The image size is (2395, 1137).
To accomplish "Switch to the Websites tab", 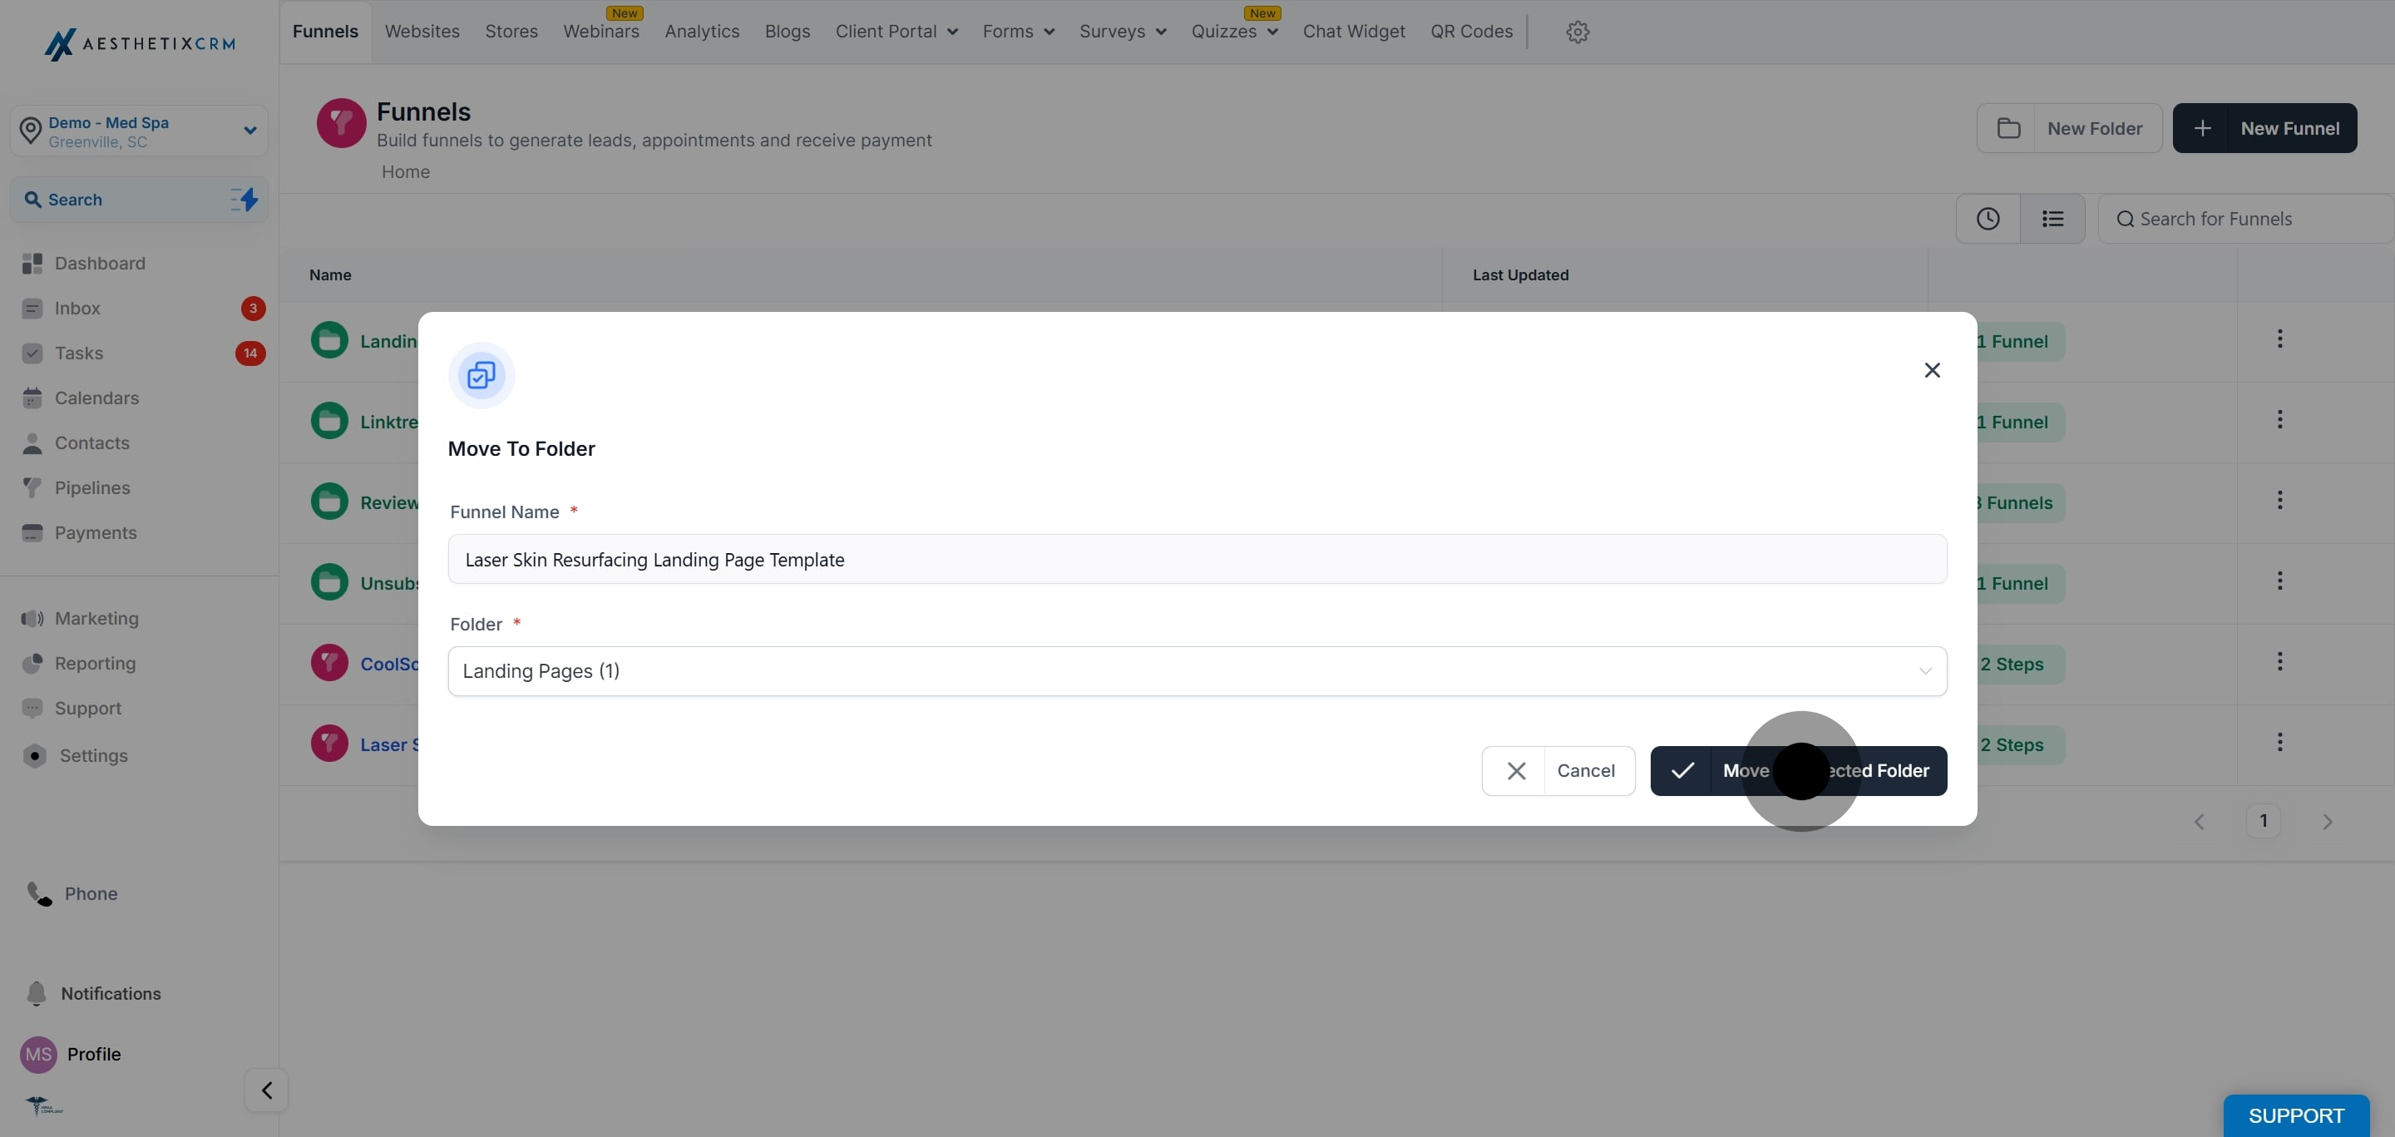I will [x=422, y=32].
